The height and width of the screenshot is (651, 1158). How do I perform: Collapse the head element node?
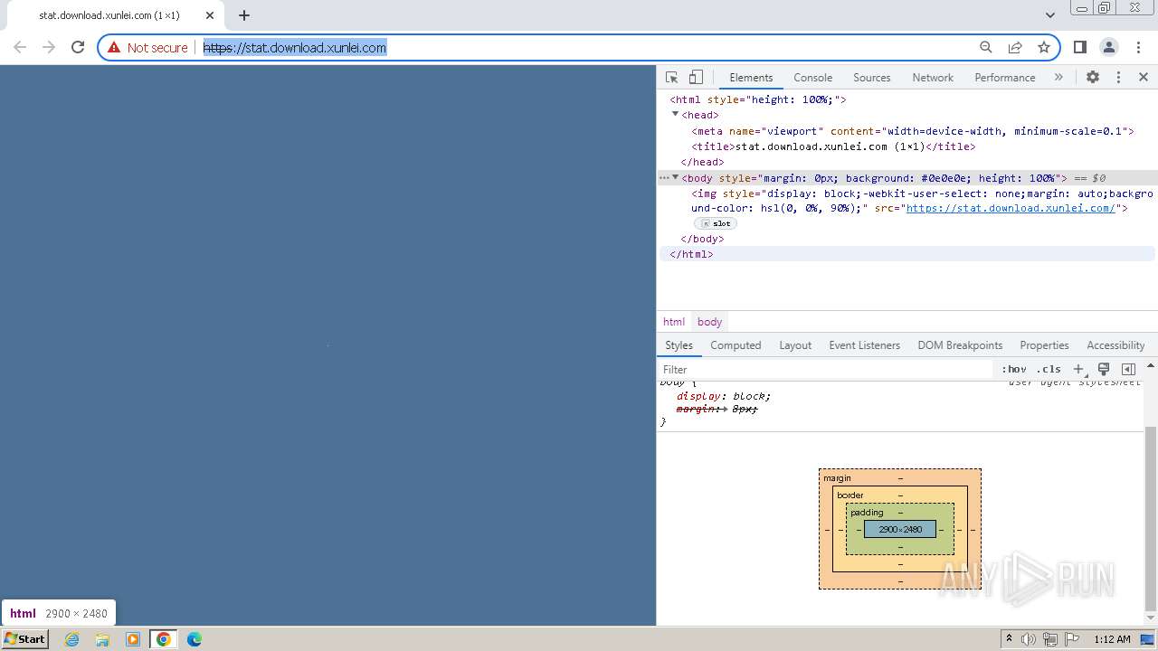pos(675,115)
